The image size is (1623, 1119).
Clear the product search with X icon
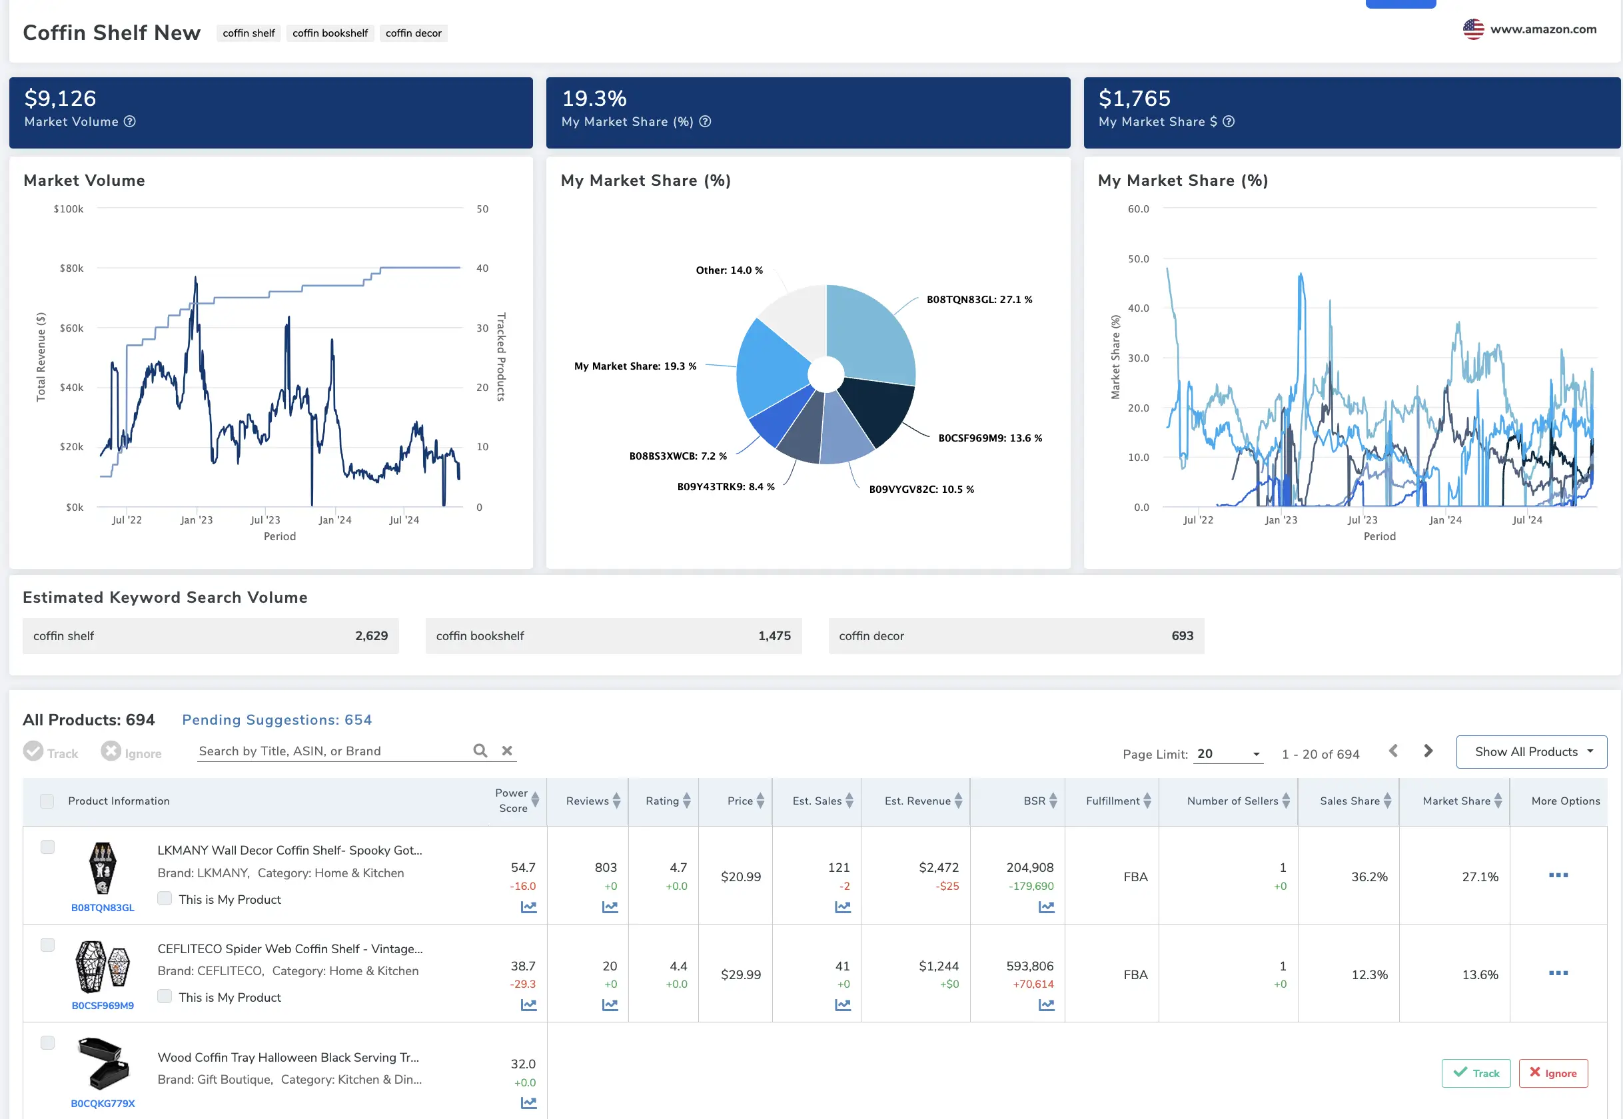click(507, 751)
